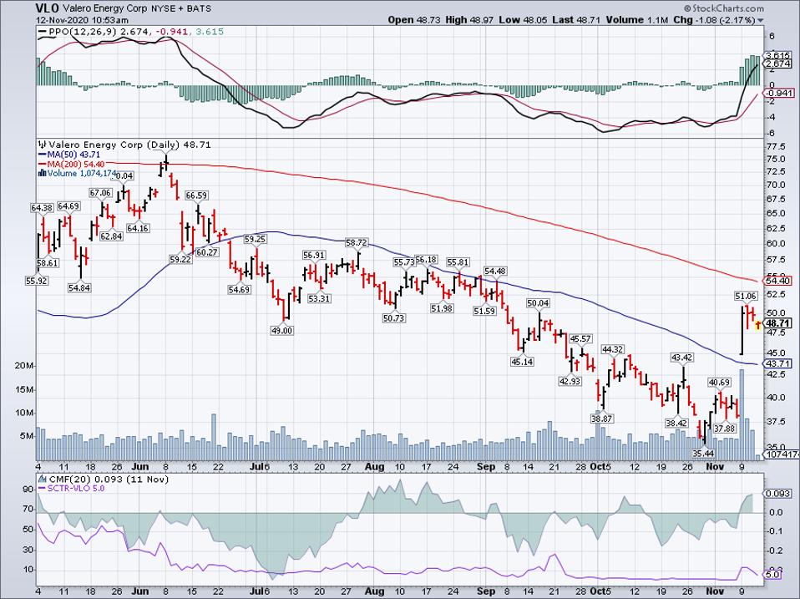The width and height of the screenshot is (800, 599).
Task: Click the 54.84 price label
Action: pyautogui.click(x=79, y=287)
